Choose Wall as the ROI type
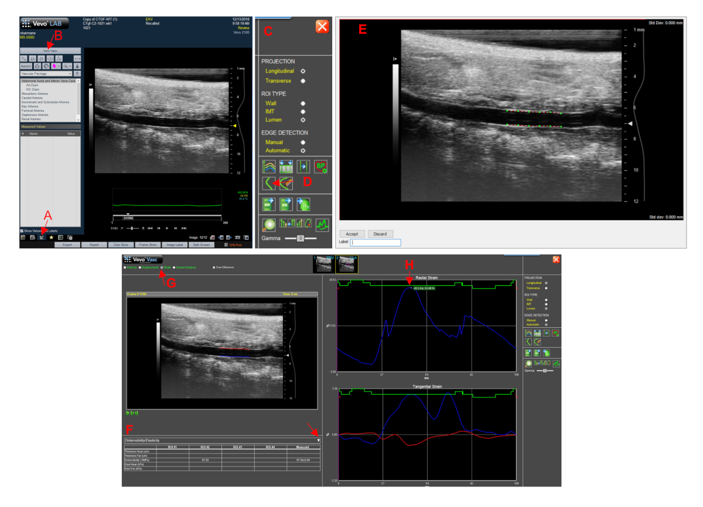 tap(303, 103)
